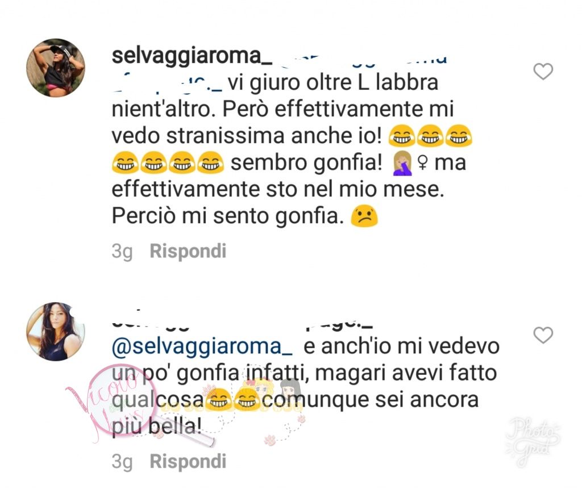The image size is (582, 489).
Task: Open the second commenter's profile picture
Action: coord(56,331)
